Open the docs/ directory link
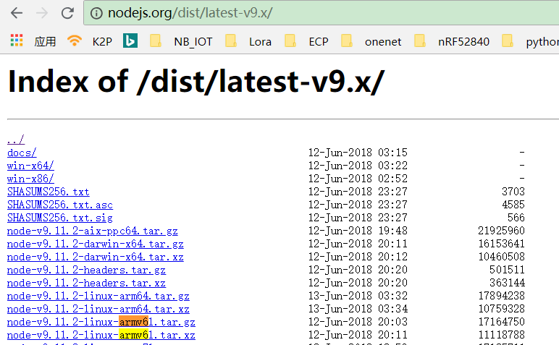The width and height of the screenshot is (559, 345). 22,153
